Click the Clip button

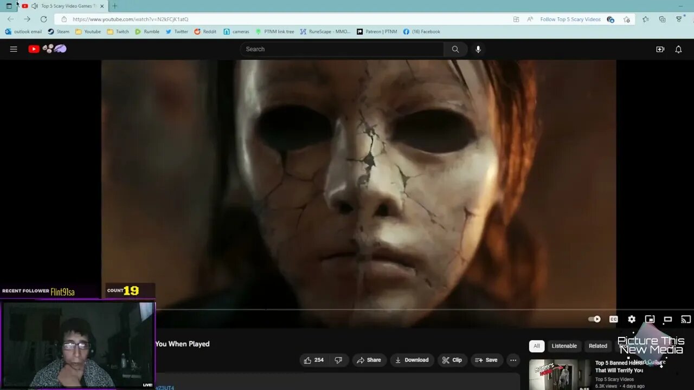[452, 360]
